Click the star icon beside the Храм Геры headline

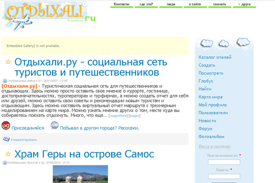pyautogui.click(x=8, y=154)
